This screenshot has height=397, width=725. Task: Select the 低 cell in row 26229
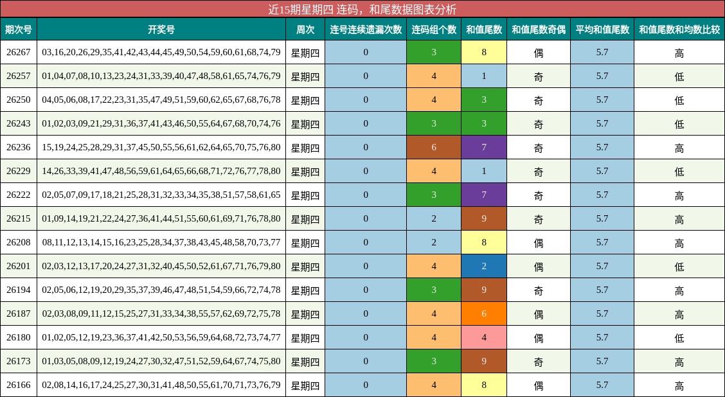click(679, 171)
